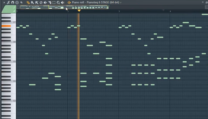Viewport: 208px width, 119px height.
Task: Select the Delete tool
Action: pyautogui.click(x=41, y=2)
